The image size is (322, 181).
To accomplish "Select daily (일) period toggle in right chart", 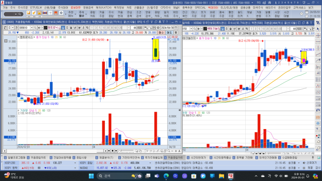I will (223, 29).
